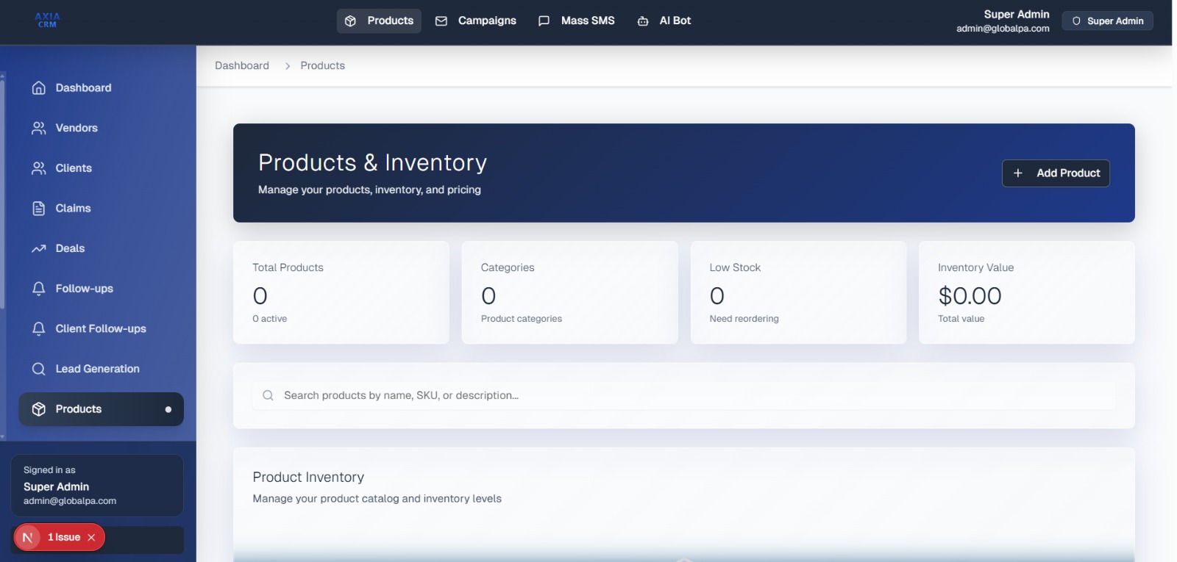Click the product search input field
The width and height of the screenshot is (1177, 562).
684,395
